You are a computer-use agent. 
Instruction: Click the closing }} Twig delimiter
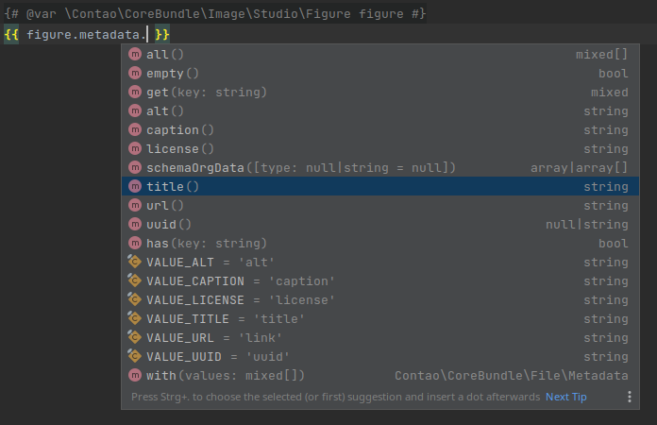(x=162, y=34)
